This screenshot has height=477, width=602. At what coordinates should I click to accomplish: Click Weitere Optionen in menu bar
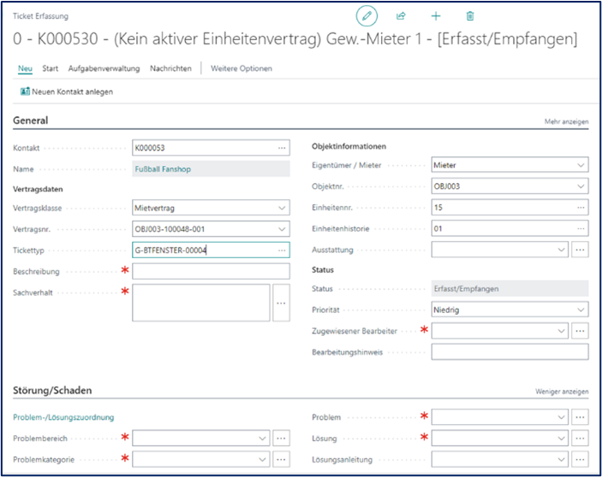pyautogui.click(x=241, y=68)
